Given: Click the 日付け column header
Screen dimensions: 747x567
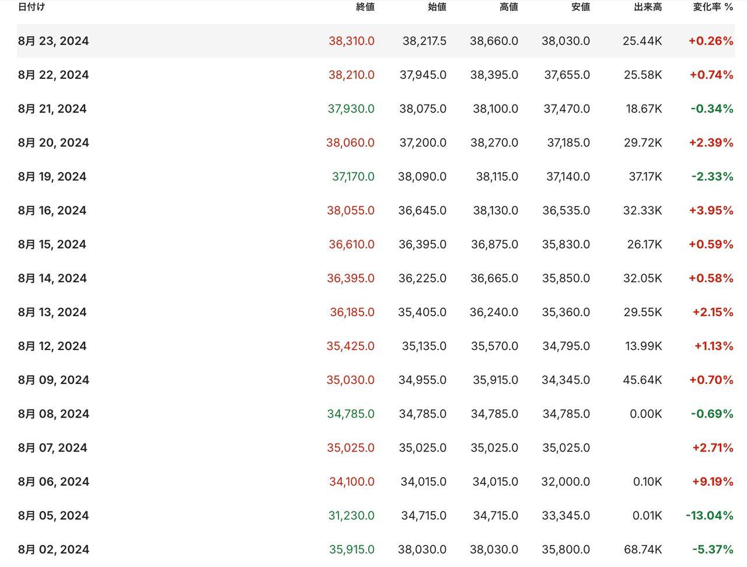Looking at the screenshot, I should click(x=31, y=7).
